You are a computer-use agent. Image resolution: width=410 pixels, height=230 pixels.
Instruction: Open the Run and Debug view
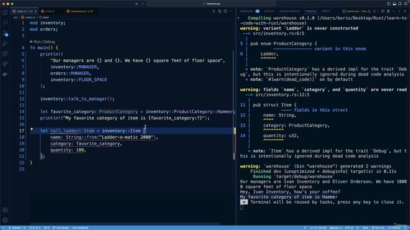tap(5, 43)
